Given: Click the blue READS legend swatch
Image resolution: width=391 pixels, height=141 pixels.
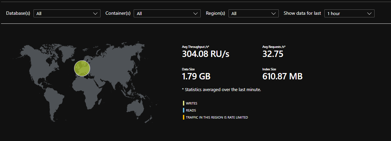Looking at the screenshot, I should (x=183, y=110).
